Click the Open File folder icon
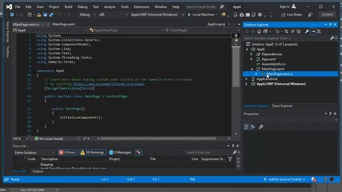 click(39, 14)
